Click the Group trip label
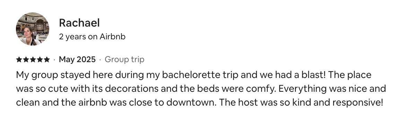 (x=124, y=60)
